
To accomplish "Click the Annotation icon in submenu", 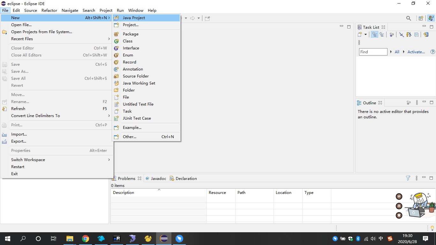I will (x=117, y=69).
